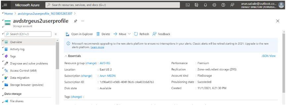
Task: Open more options ellipsis next to title
Action: click(x=83, y=21)
